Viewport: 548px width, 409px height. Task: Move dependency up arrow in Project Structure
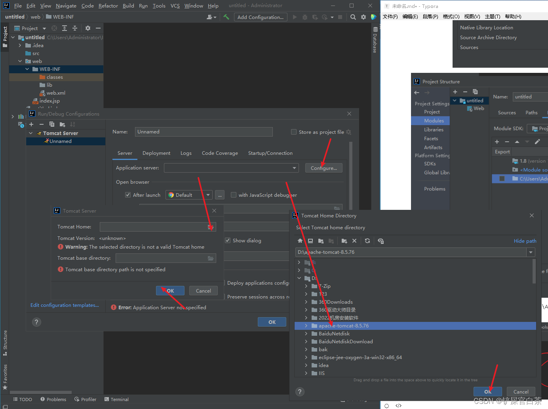517,142
